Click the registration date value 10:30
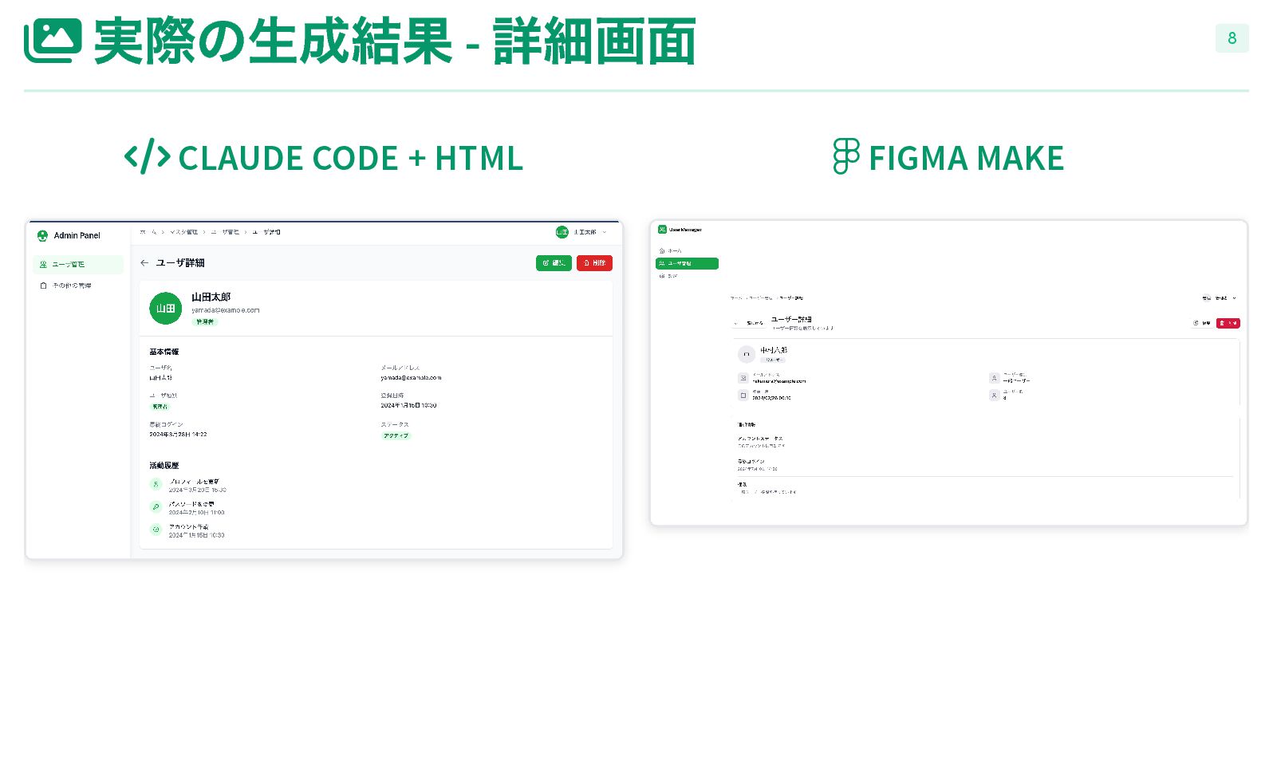Image resolution: width=1273 pixels, height=764 pixels. coord(408,405)
